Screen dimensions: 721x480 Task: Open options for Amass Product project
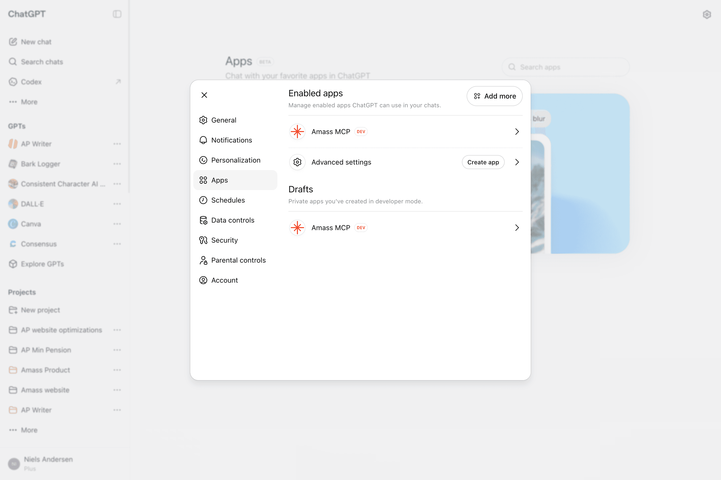(x=117, y=370)
